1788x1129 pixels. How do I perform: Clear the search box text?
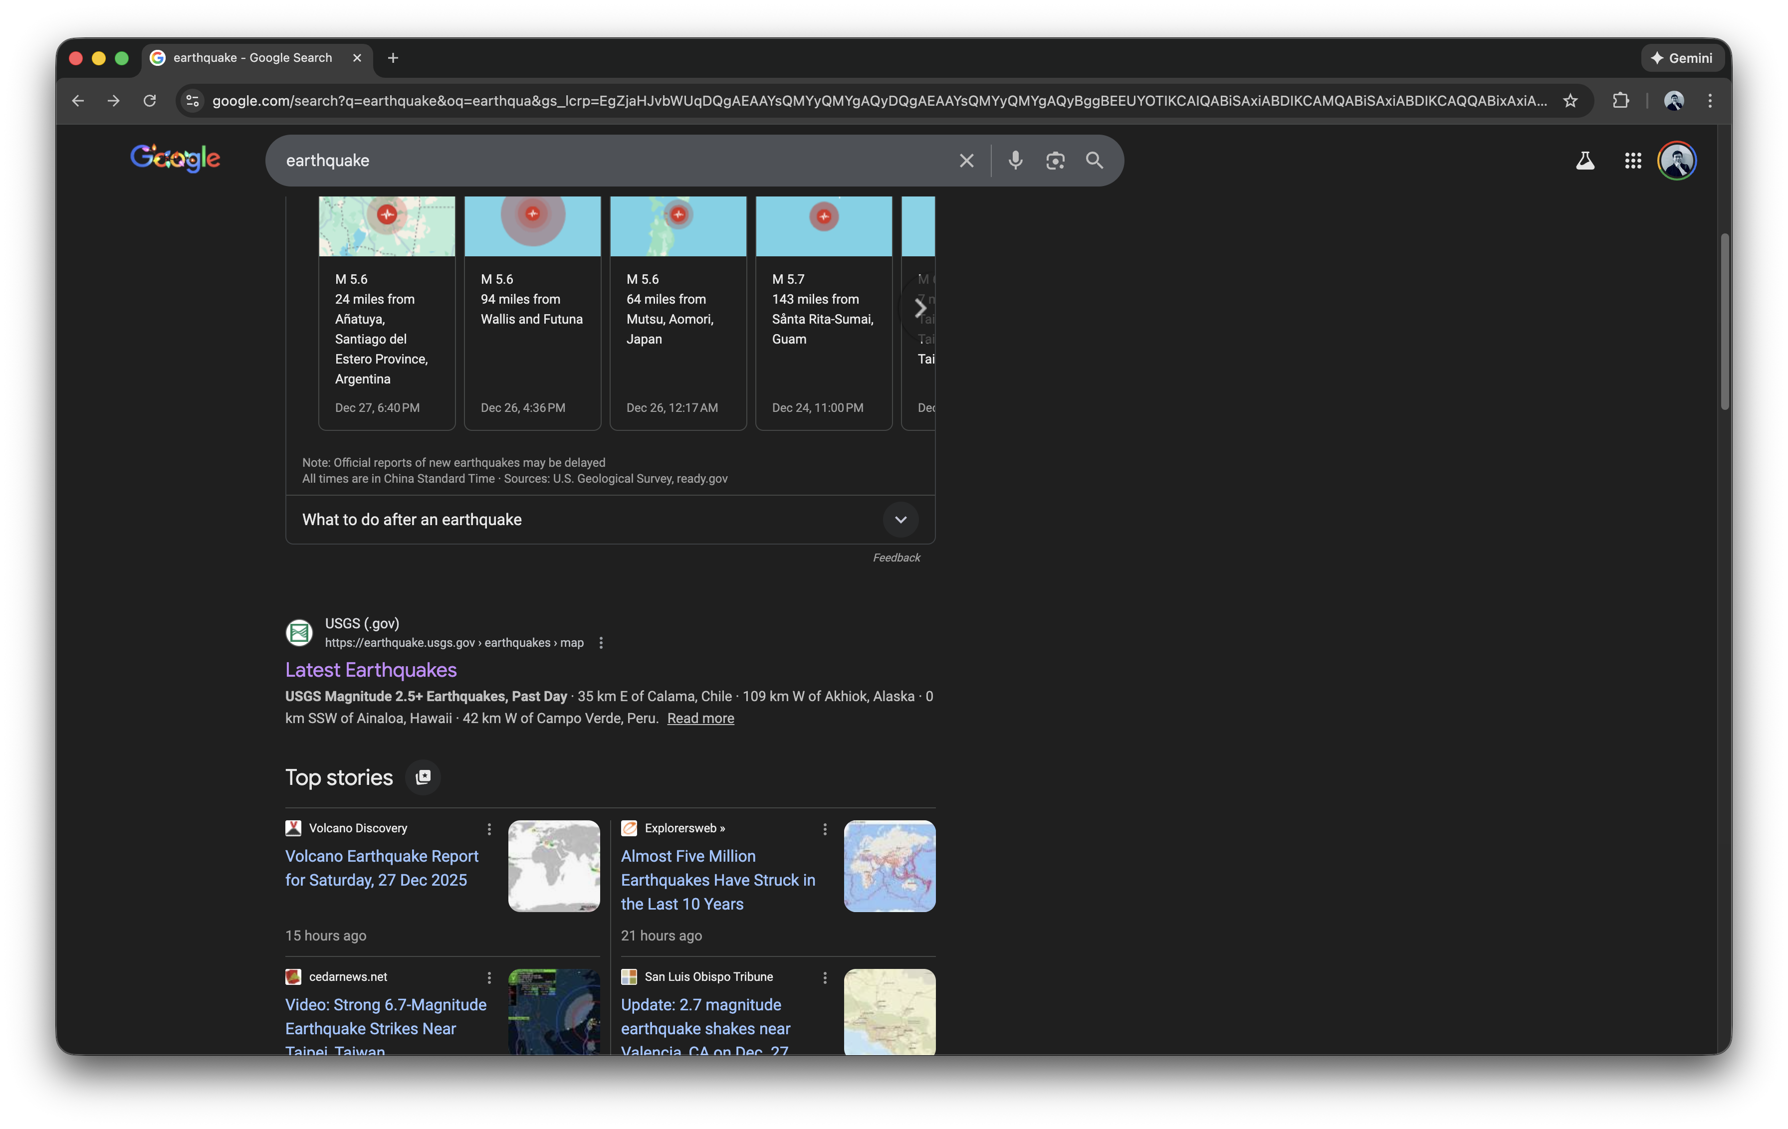(966, 161)
